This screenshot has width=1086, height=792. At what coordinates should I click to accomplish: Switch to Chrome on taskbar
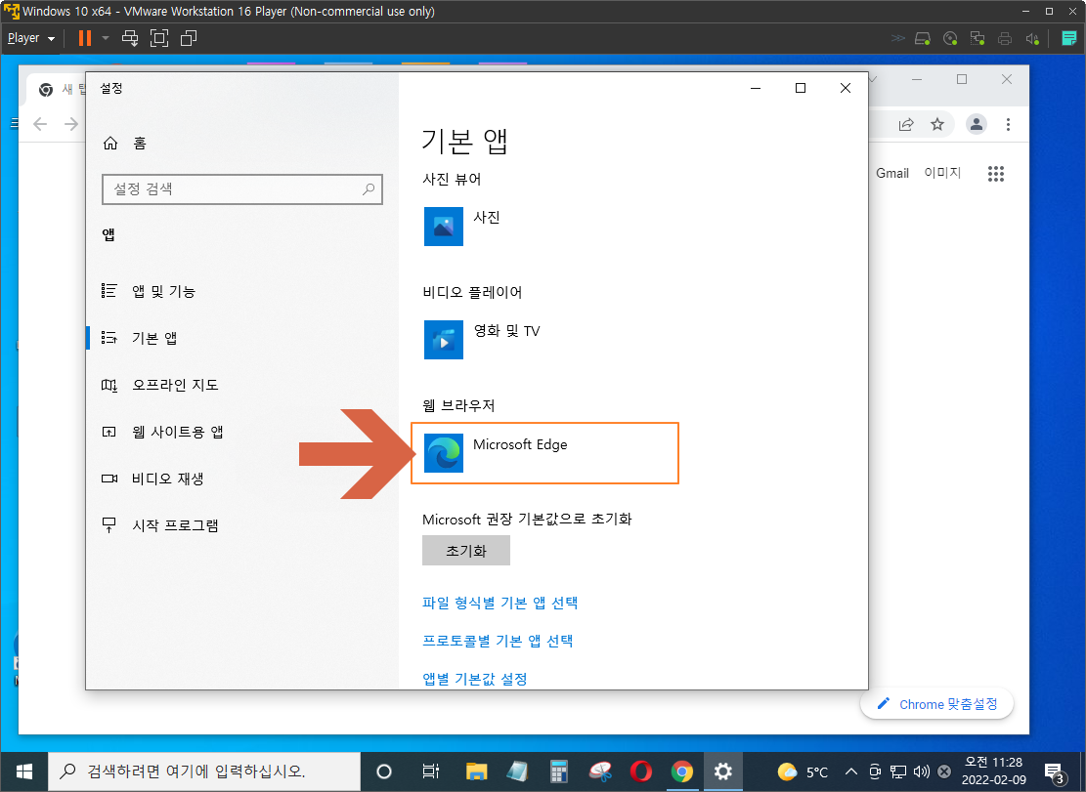click(682, 771)
